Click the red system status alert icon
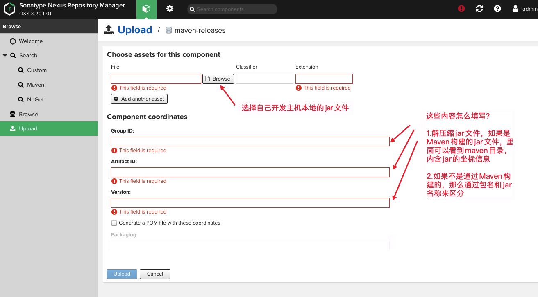This screenshot has width=538, height=297. [x=461, y=9]
